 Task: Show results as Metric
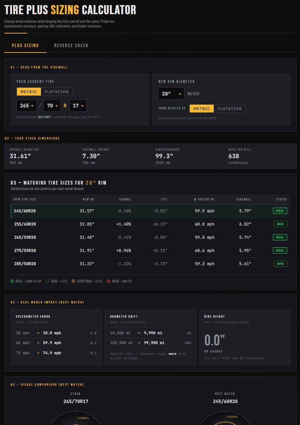pyautogui.click(x=202, y=109)
